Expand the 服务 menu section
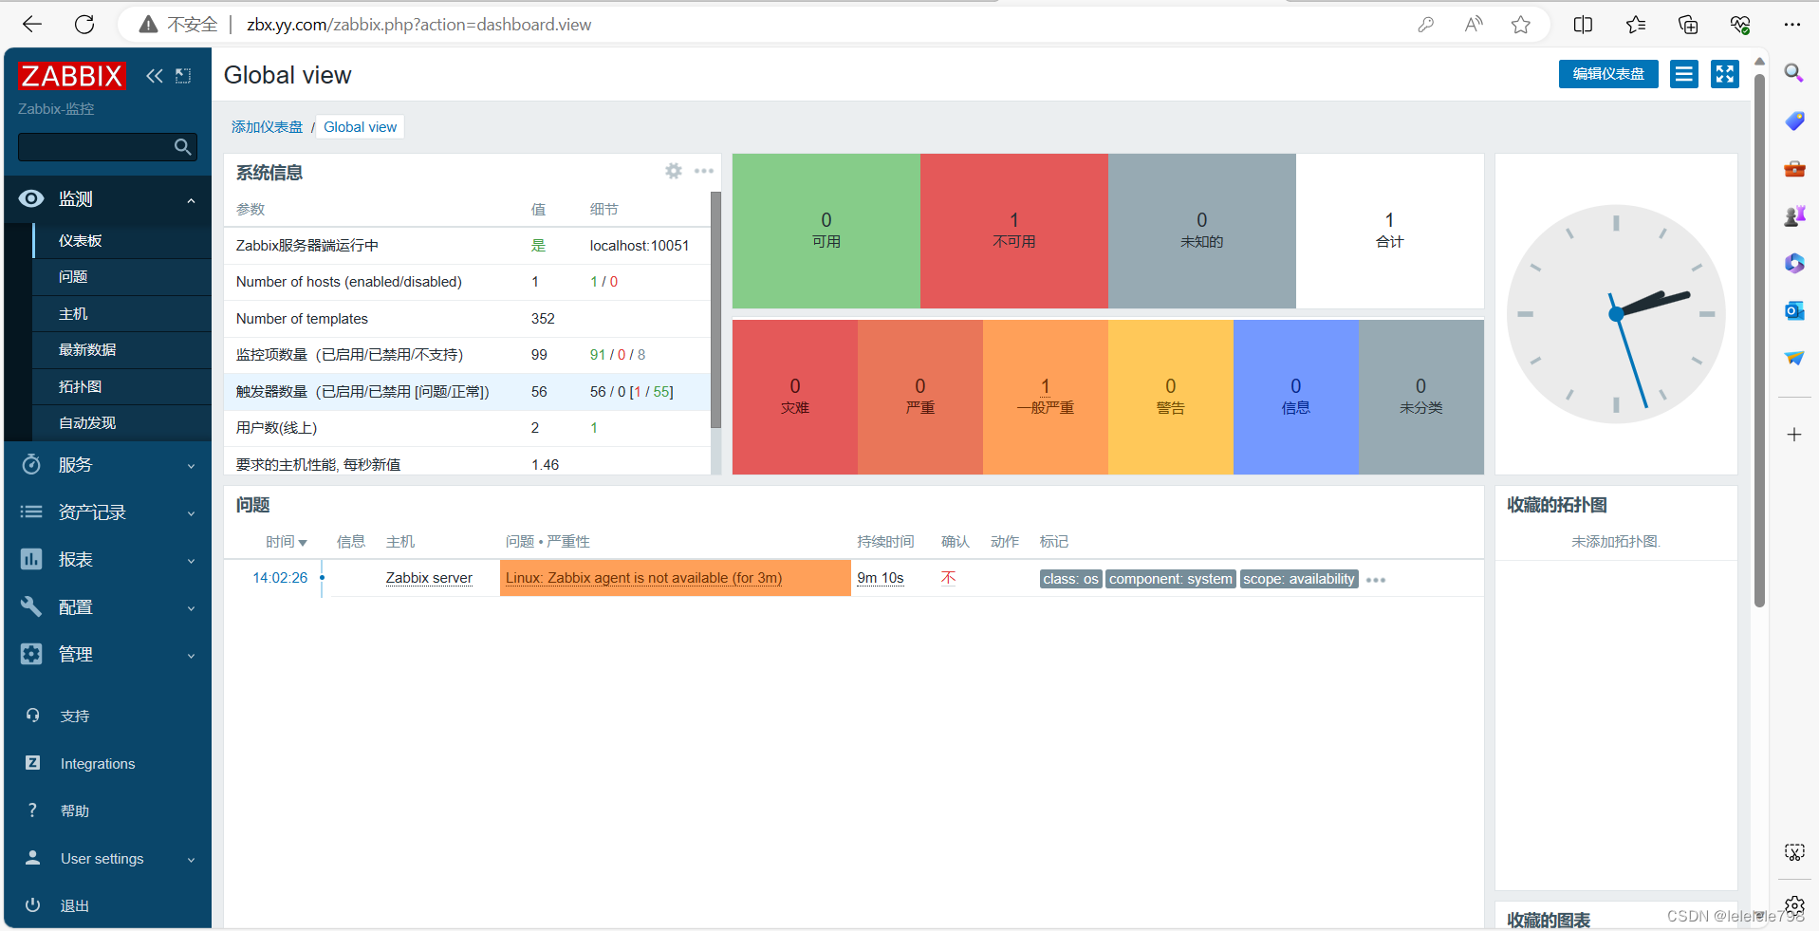This screenshot has height=931, width=1819. point(191,466)
